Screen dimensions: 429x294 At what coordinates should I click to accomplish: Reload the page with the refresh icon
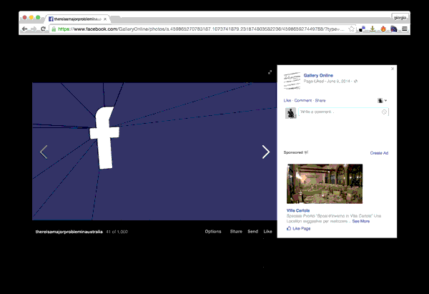pos(43,29)
